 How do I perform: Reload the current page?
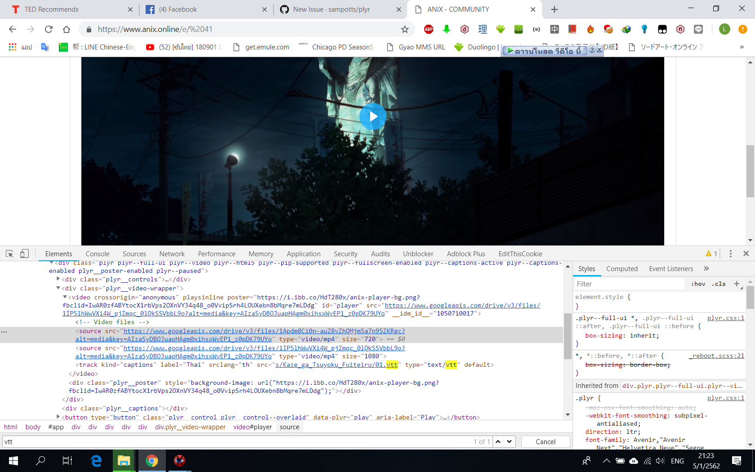(x=49, y=29)
